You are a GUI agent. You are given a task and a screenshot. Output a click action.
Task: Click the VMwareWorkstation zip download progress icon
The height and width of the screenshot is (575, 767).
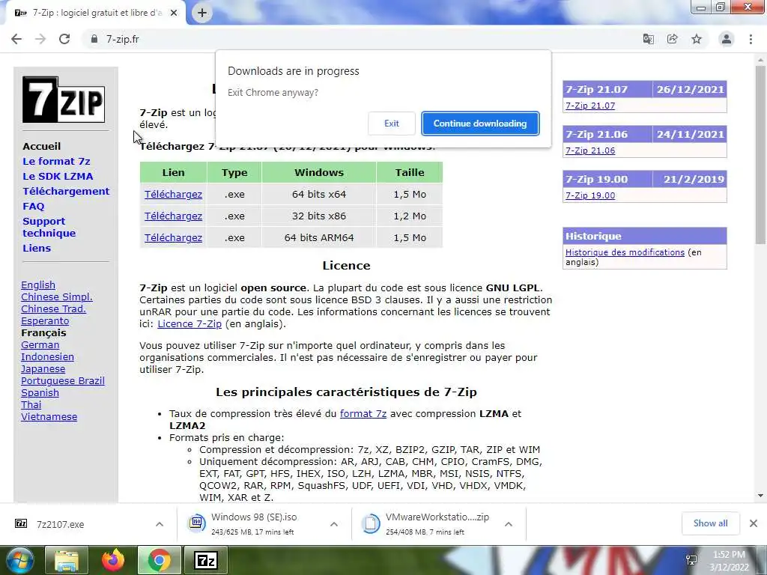click(x=371, y=523)
